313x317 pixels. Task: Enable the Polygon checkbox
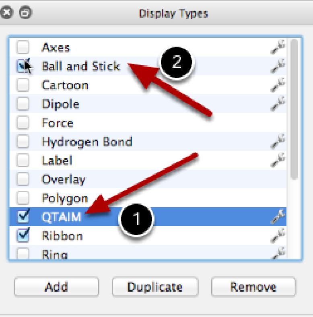23,198
